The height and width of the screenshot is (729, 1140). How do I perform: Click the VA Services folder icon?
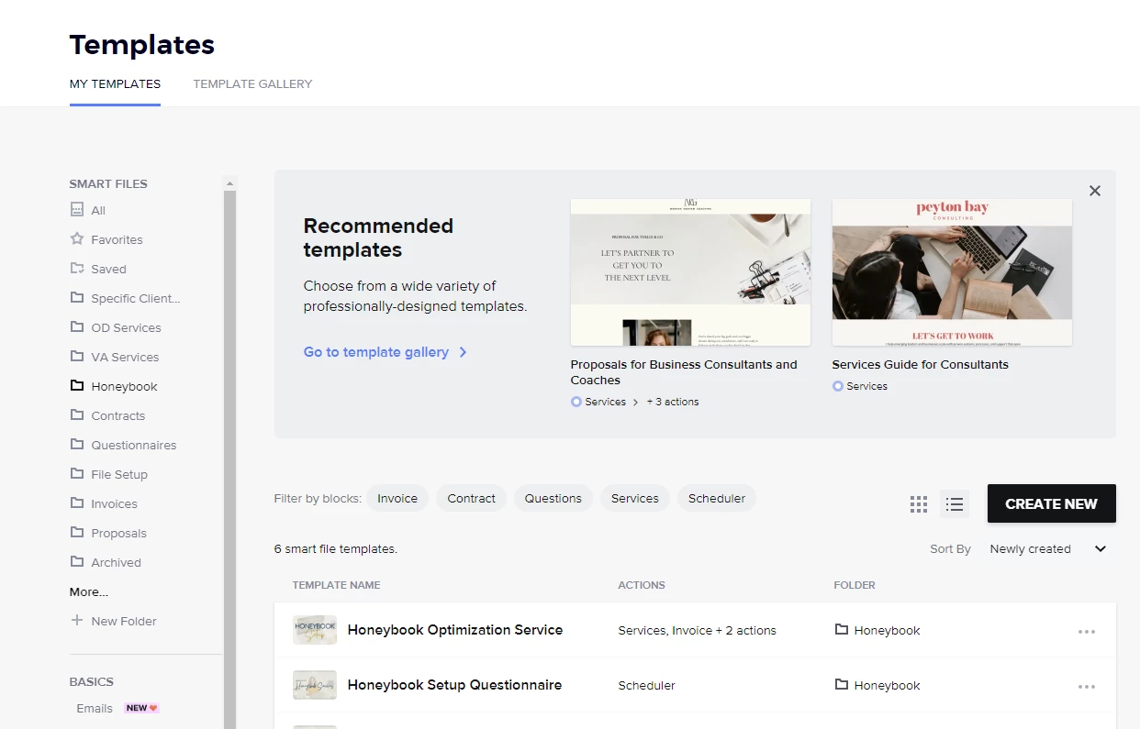[77, 357]
